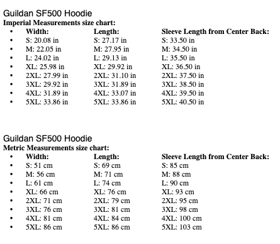Select the XL: 25.98 in width value
280x244 pixels.
pos(45,67)
